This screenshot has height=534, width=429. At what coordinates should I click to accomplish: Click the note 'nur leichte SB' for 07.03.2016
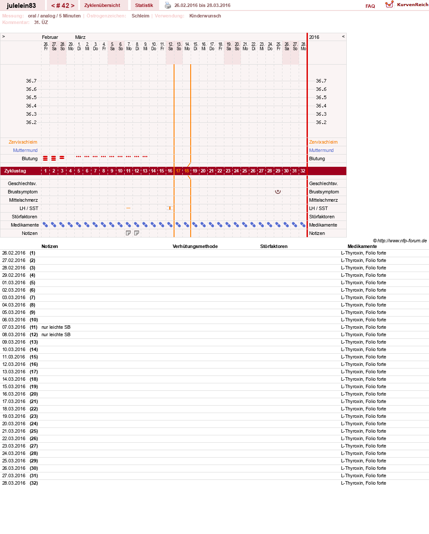coord(56,327)
